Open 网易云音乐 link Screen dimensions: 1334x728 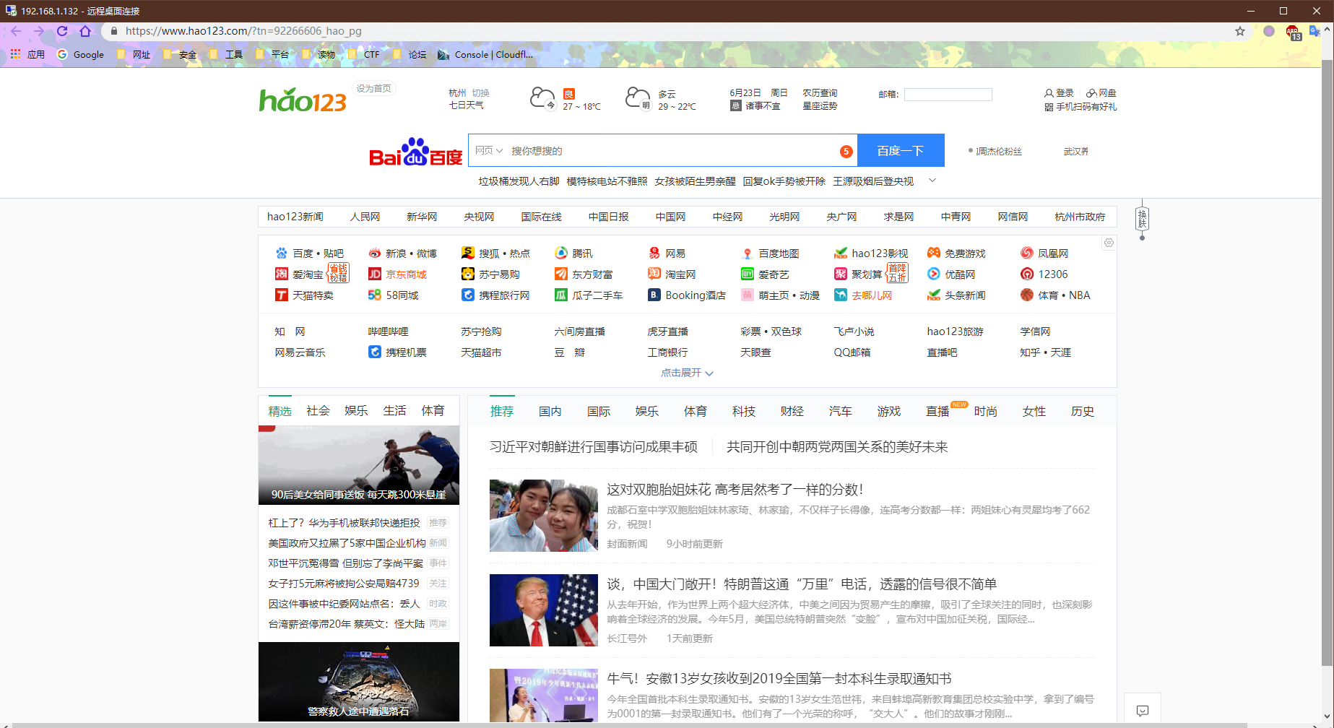(300, 352)
